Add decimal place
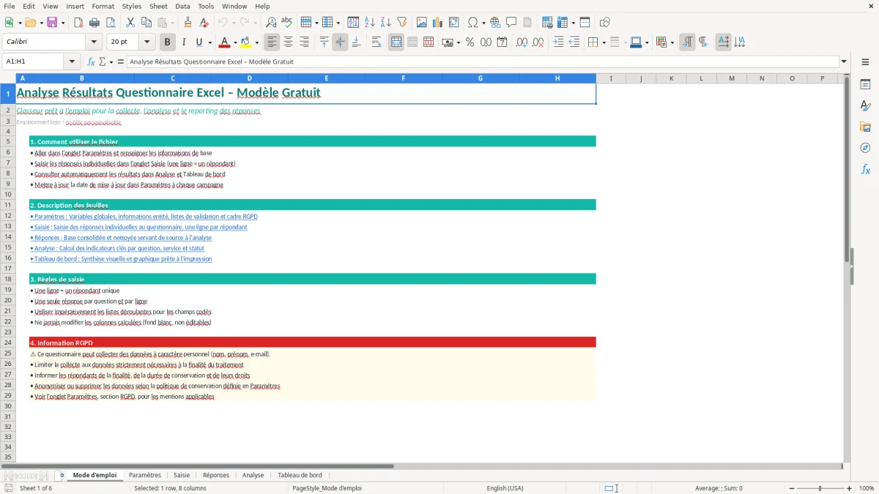Image resolution: width=879 pixels, height=494 pixels. point(520,42)
